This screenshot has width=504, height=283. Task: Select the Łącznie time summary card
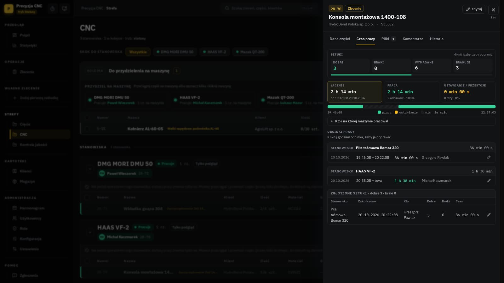point(355,92)
